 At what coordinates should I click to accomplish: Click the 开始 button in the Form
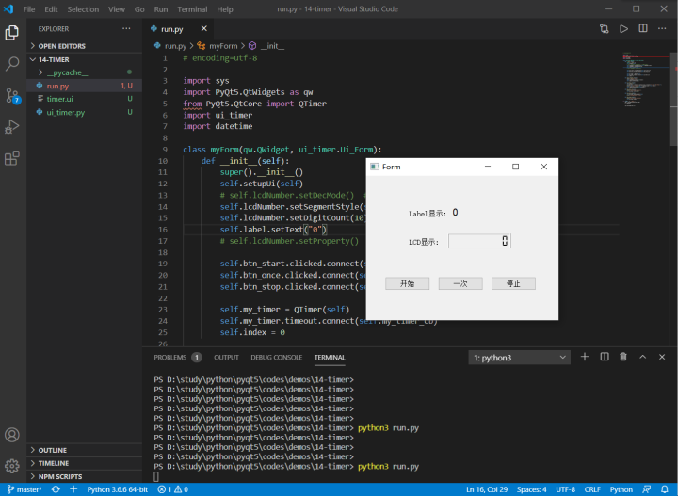click(408, 283)
